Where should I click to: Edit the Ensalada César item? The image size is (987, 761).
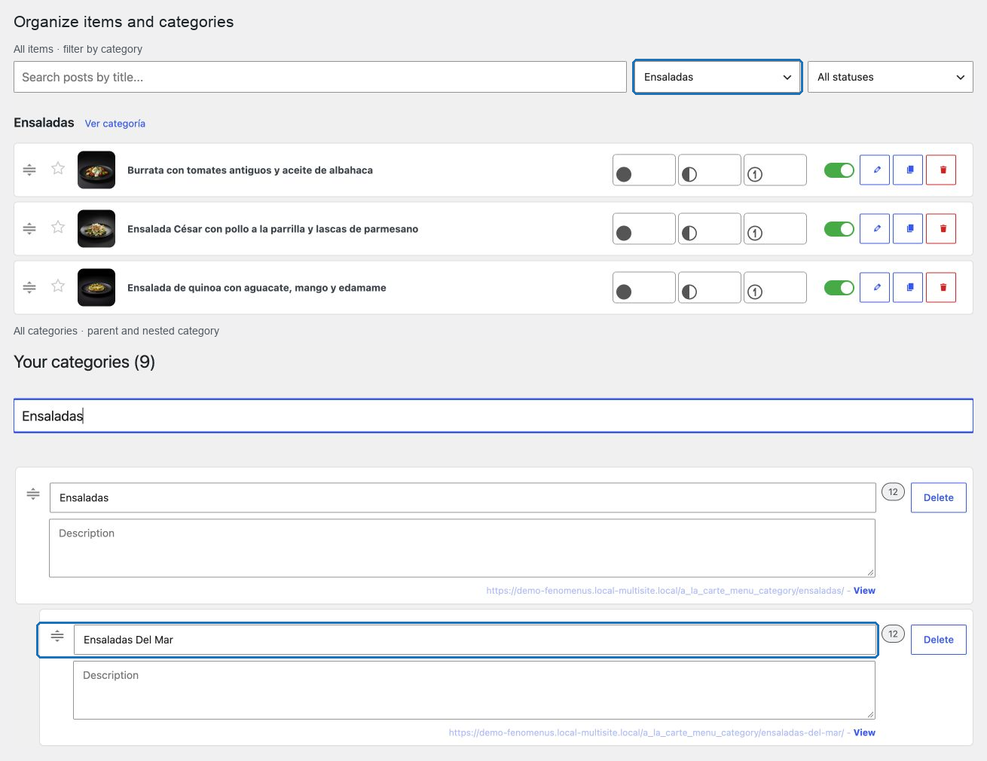click(x=875, y=229)
